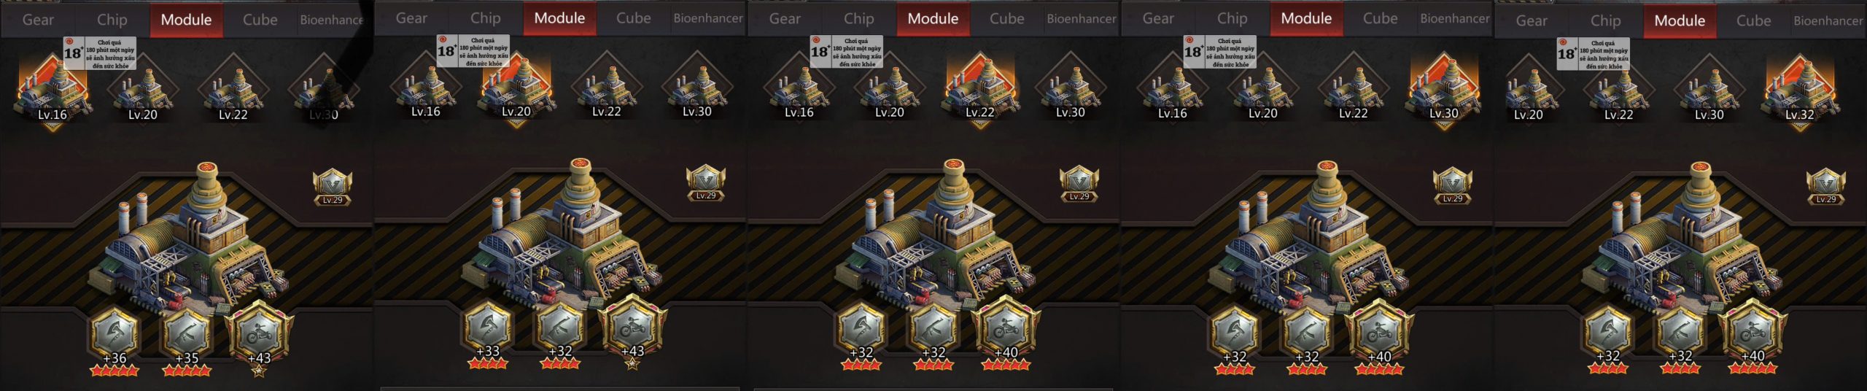Click the single star under the +43 badge beside +35
Viewport: 1867px width, 391px height.
pos(259,371)
